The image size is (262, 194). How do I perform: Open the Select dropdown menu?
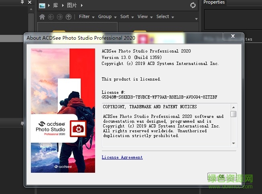(x=165, y=16)
